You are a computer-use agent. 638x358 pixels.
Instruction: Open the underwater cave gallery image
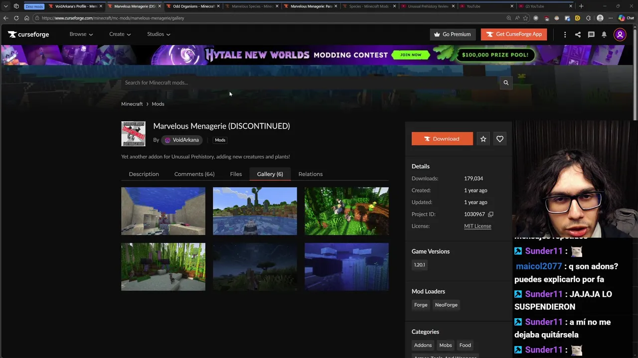(x=163, y=211)
